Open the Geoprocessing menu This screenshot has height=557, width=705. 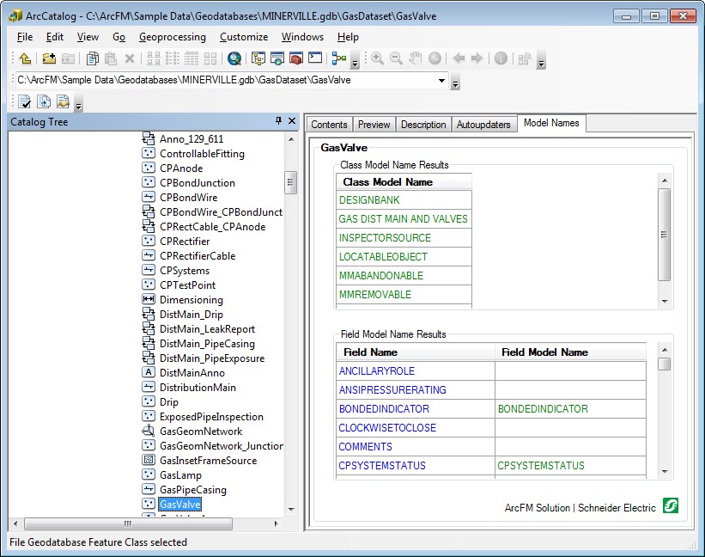tap(173, 37)
